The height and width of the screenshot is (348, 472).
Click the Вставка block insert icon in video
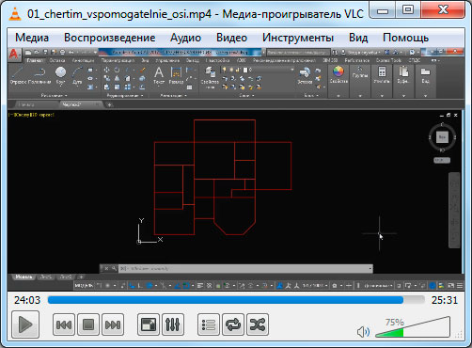pos(305,76)
